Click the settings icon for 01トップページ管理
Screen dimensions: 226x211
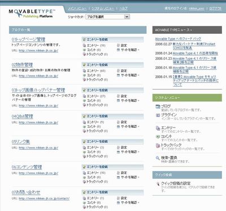(x=118, y=46)
